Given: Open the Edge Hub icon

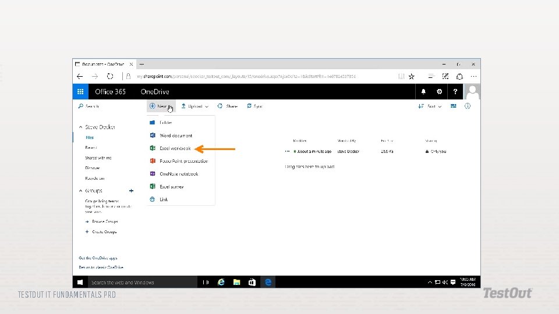Looking at the screenshot, I should 431,76.
